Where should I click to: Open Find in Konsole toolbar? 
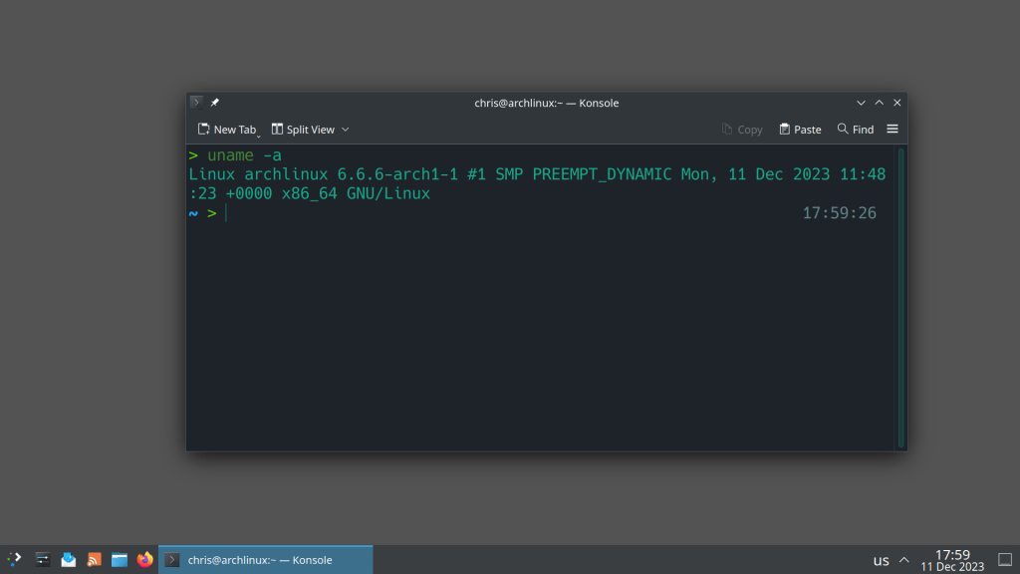click(856, 130)
